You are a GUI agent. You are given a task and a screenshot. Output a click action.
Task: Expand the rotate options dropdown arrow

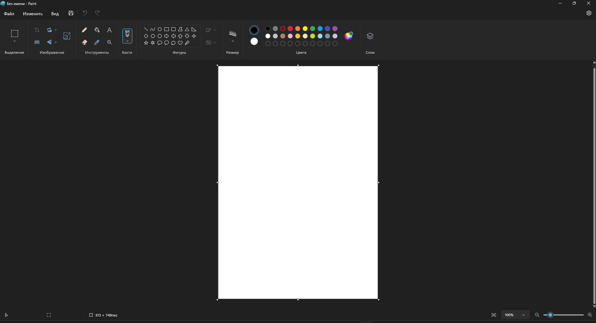[56, 30]
